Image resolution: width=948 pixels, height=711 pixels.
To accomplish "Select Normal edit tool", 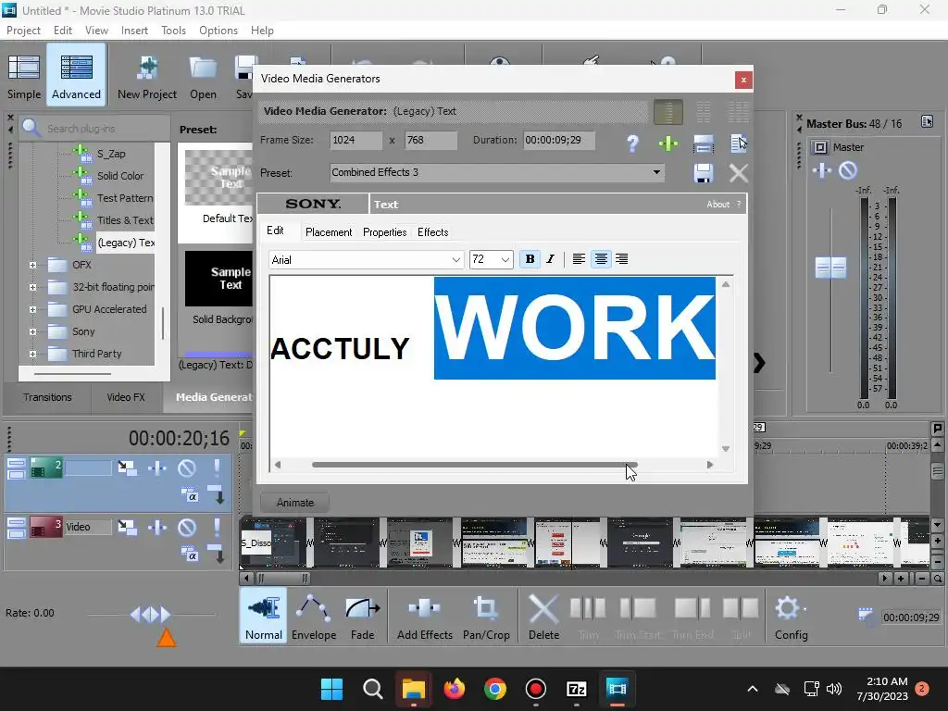I will [264, 616].
